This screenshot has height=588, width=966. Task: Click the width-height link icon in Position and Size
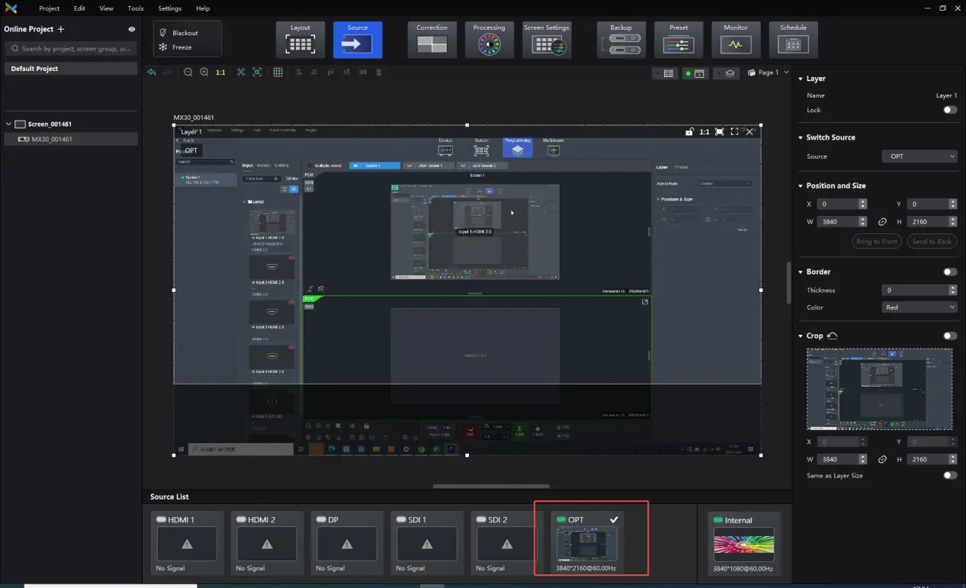[x=883, y=222]
